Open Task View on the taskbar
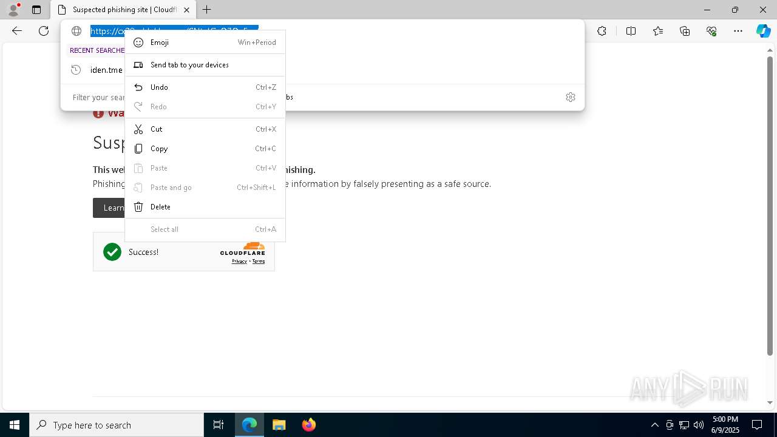This screenshot has width=777, height=437. click(219, 425)
